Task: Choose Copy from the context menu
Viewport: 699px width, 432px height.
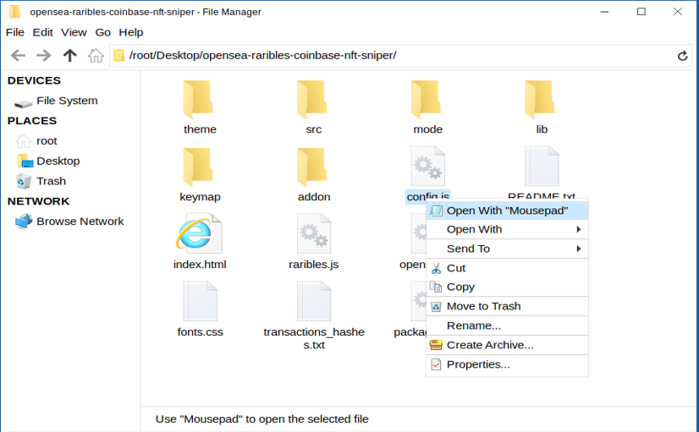Action: [507, 287]
